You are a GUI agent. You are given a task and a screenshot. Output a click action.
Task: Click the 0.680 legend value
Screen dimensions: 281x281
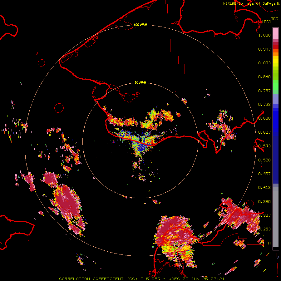(264, 118)
